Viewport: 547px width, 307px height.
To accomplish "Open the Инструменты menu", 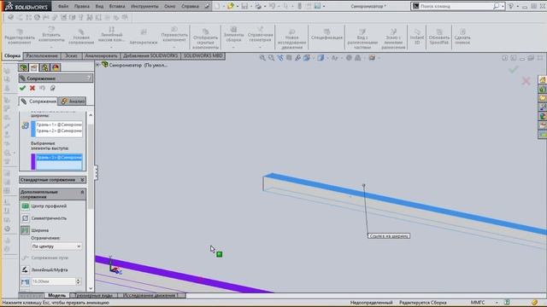I will [x=144, y=6].
